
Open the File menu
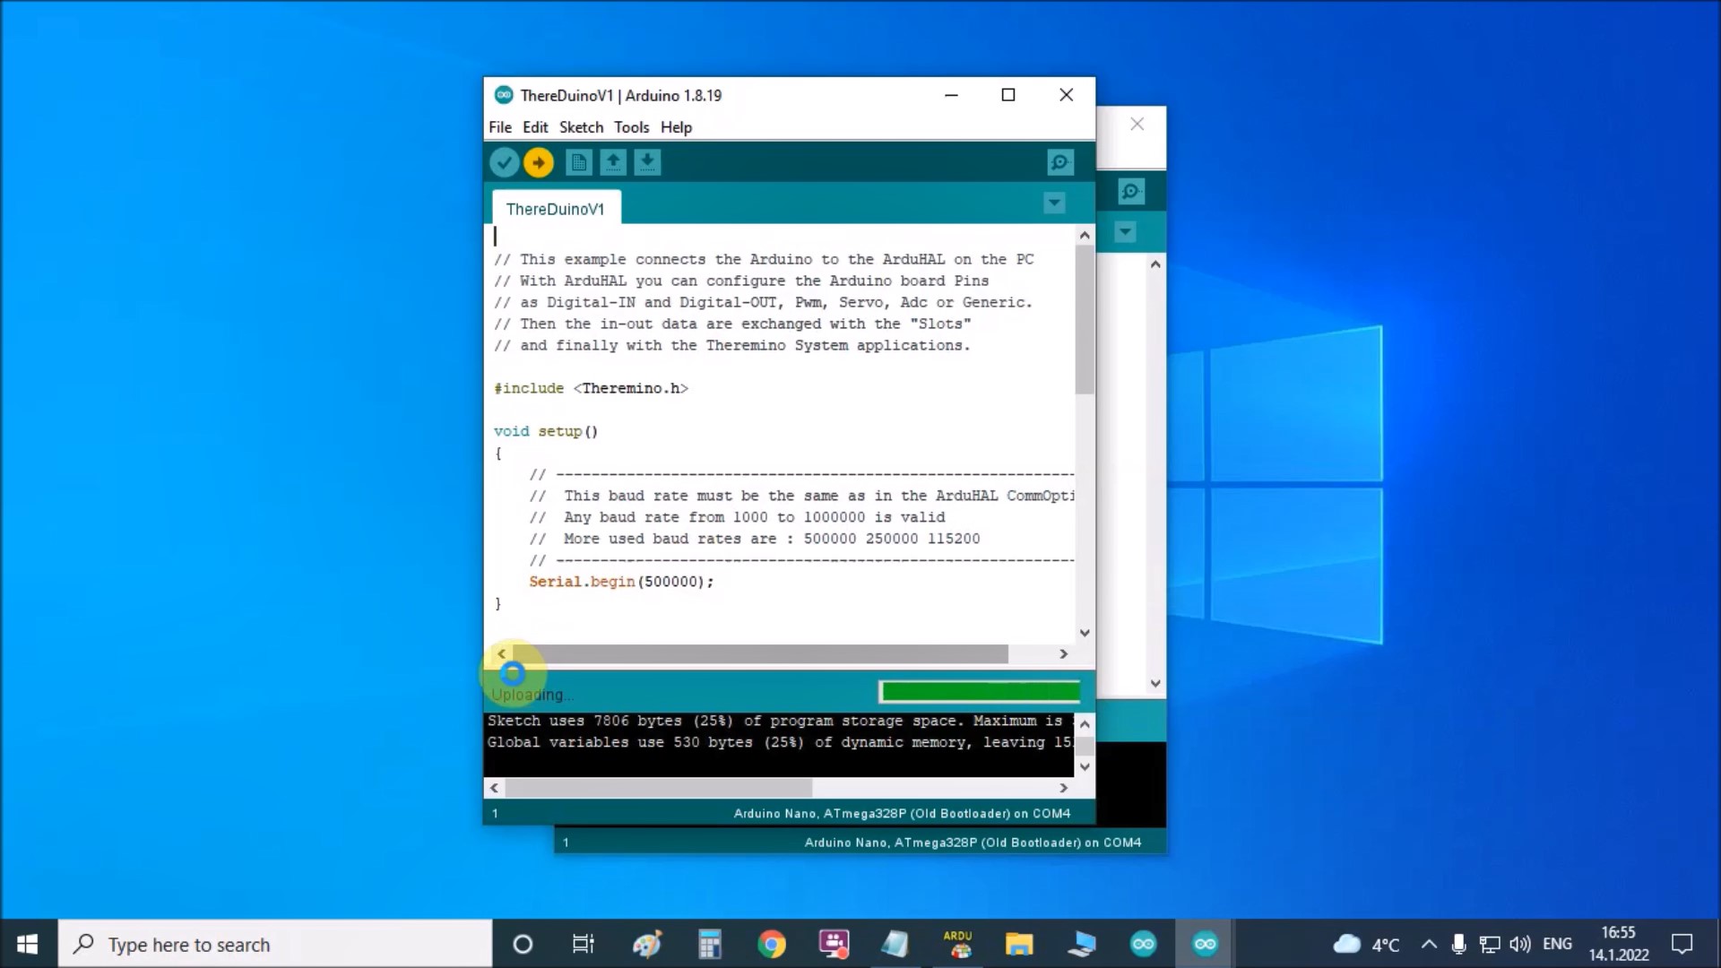(499, 127)
